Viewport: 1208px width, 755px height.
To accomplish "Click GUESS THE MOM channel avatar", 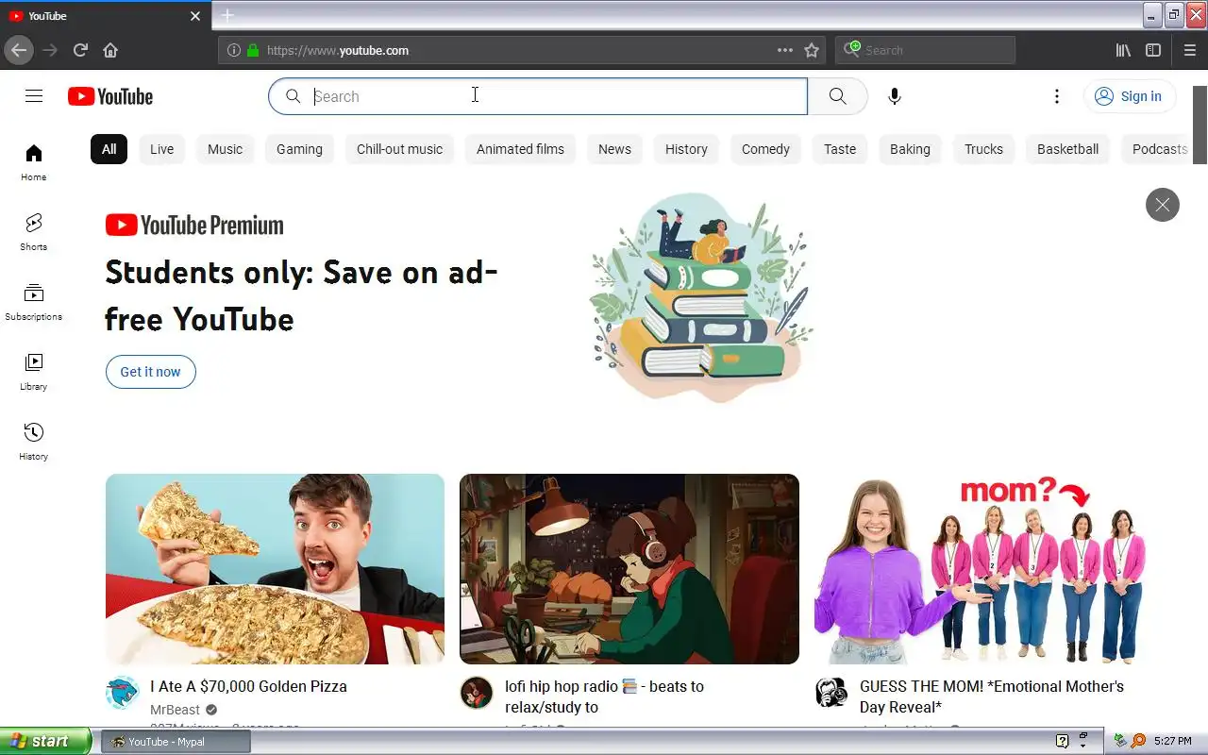I will coord(831,694).
